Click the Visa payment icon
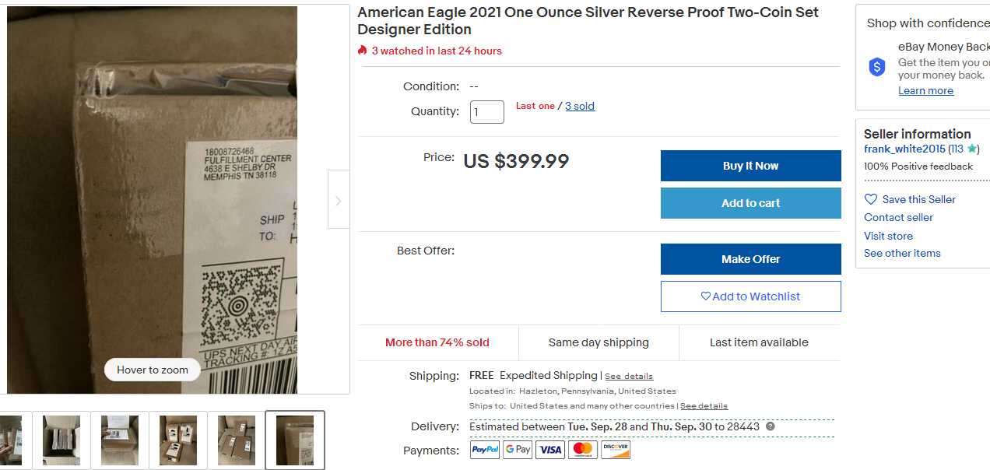This screenshot has height=470, width=990. pyautogui.click(x=550, y=450)
